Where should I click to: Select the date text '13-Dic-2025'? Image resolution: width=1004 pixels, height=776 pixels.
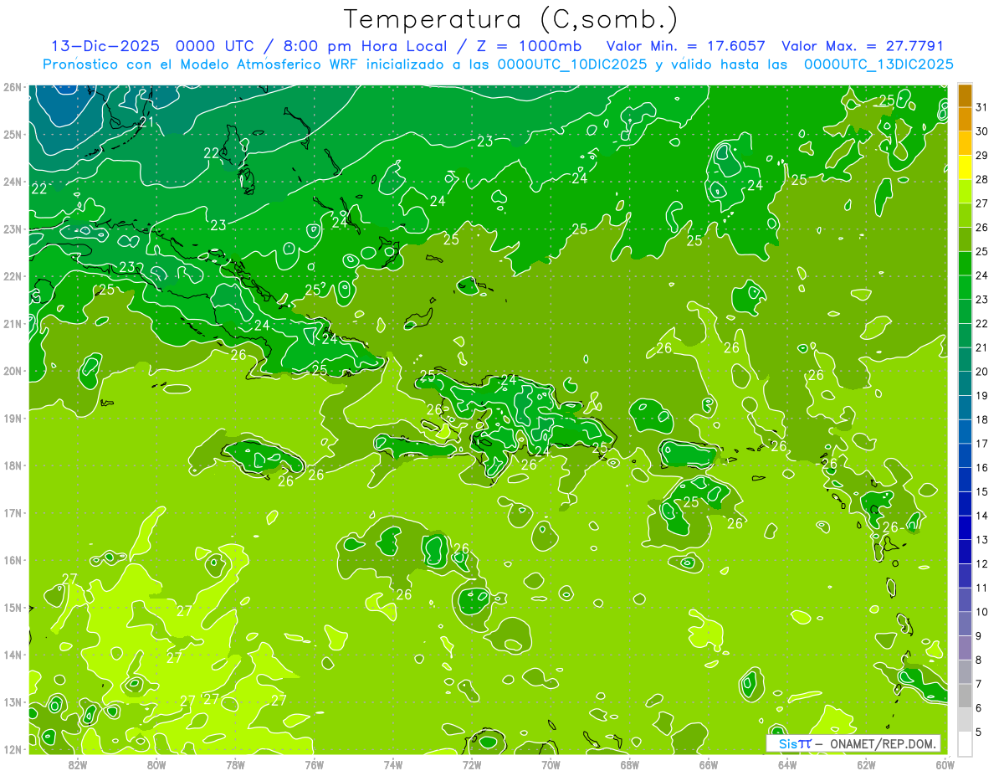(x=105, y=46)
